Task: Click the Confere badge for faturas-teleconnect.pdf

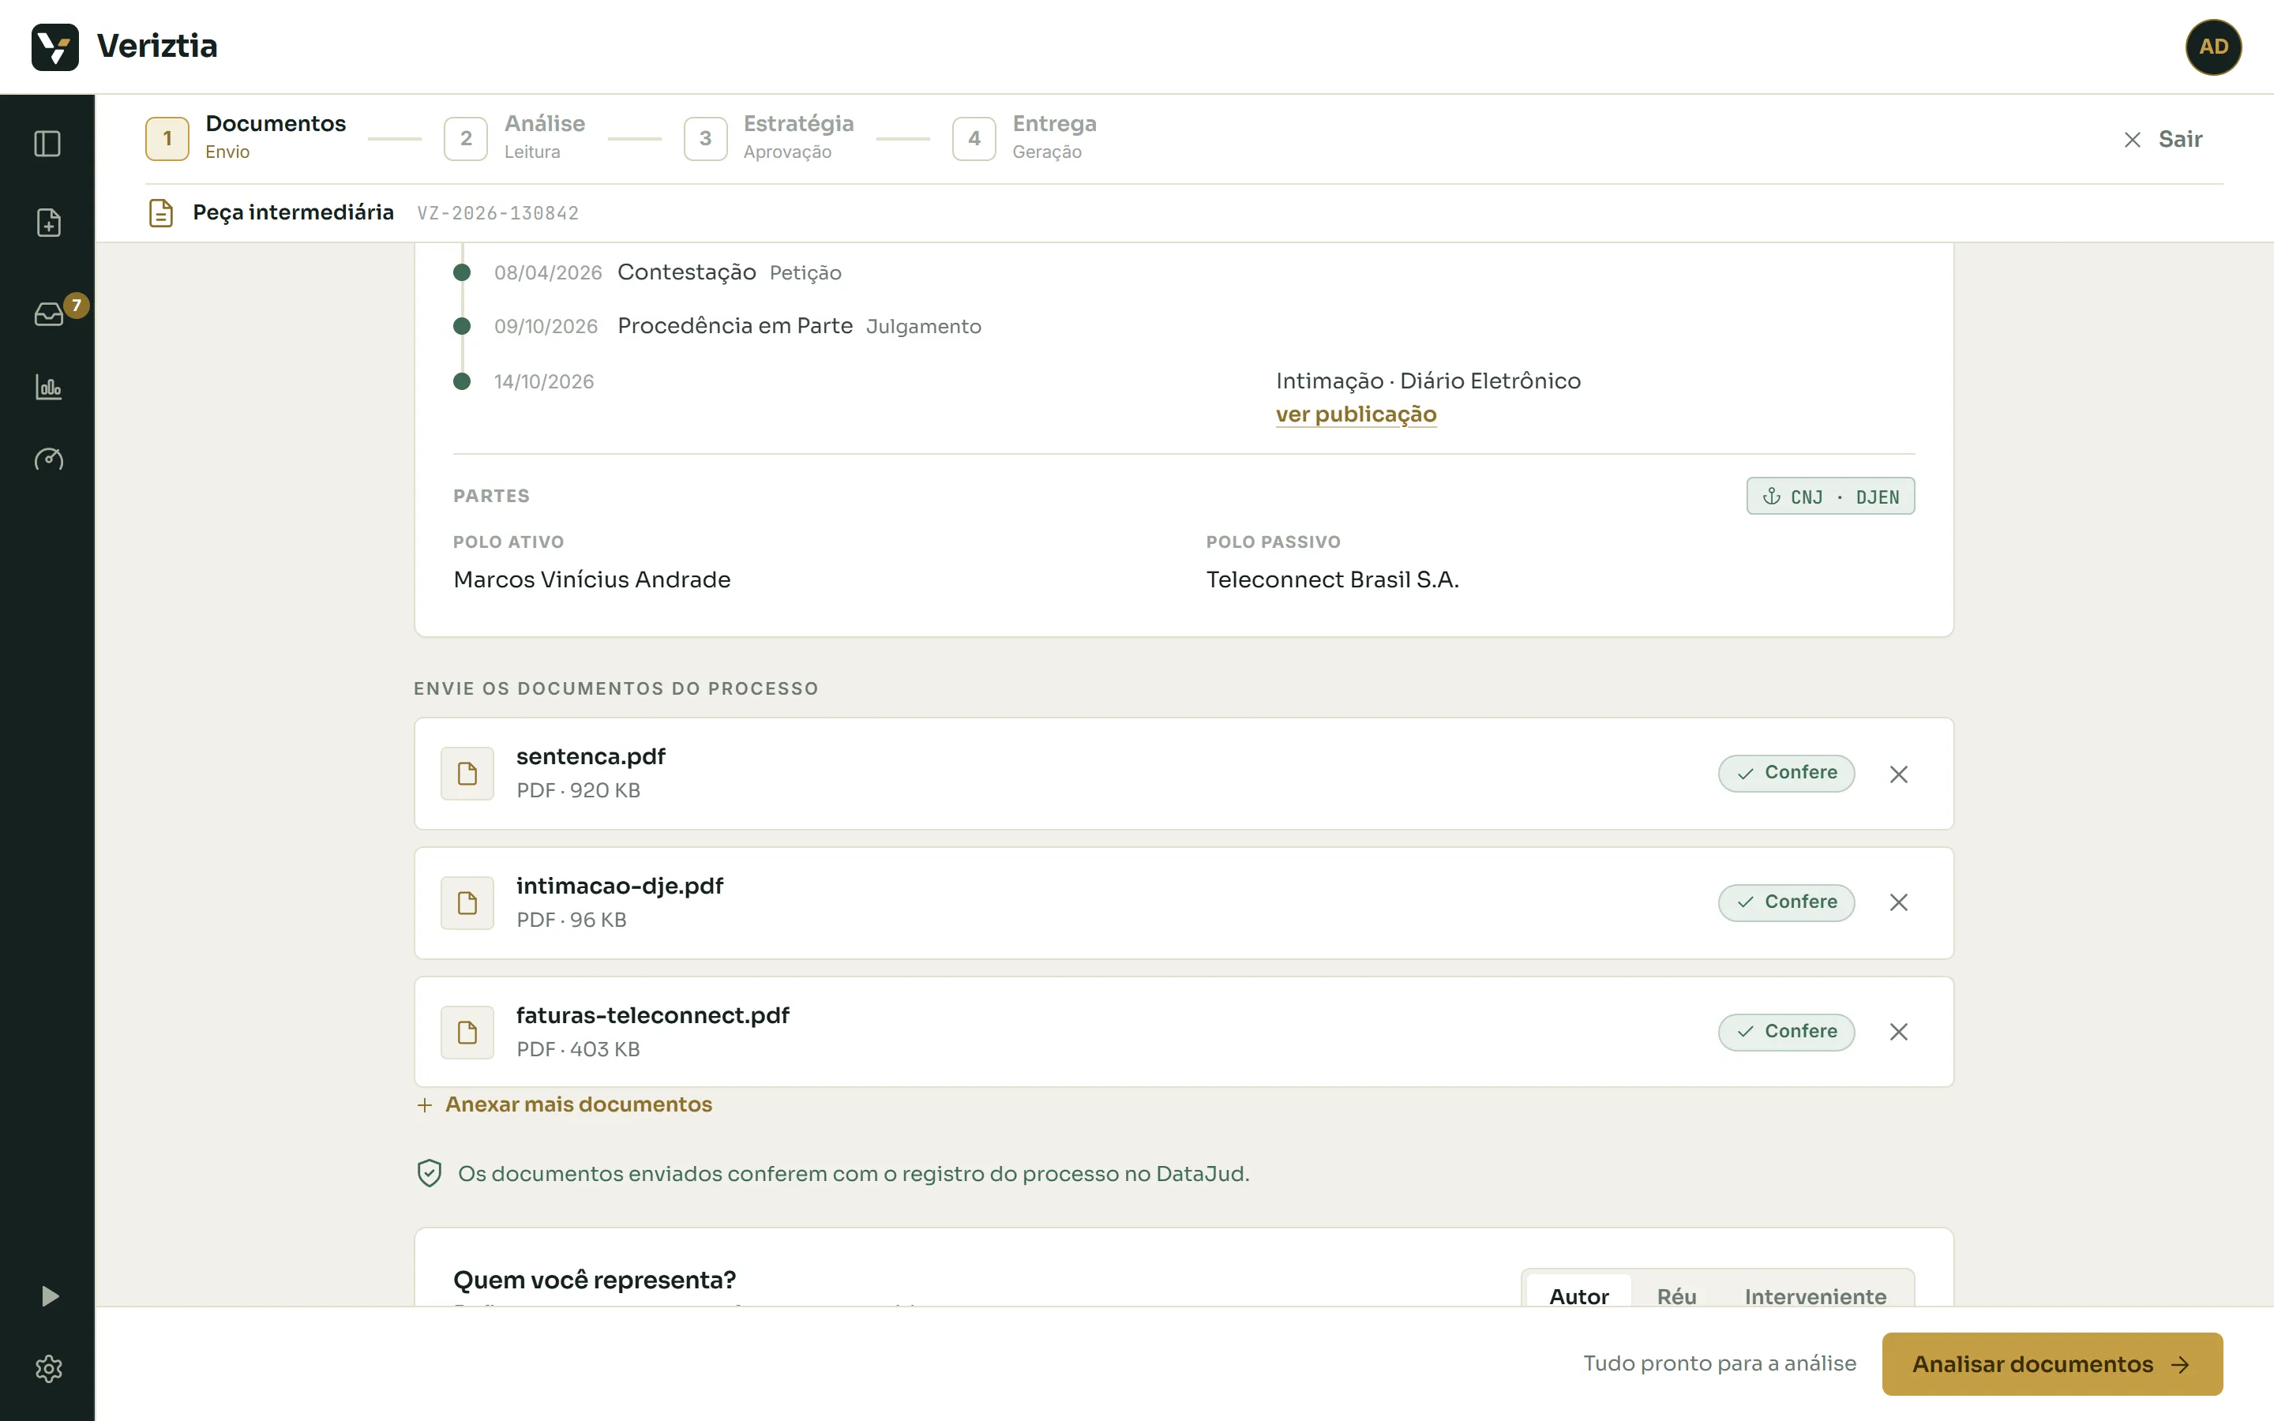Action: click(1785, 1032)
